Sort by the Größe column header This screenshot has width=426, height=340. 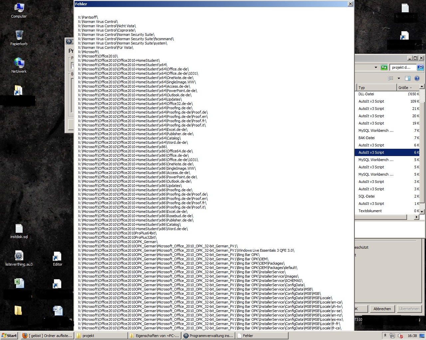[x=403, y=88]
